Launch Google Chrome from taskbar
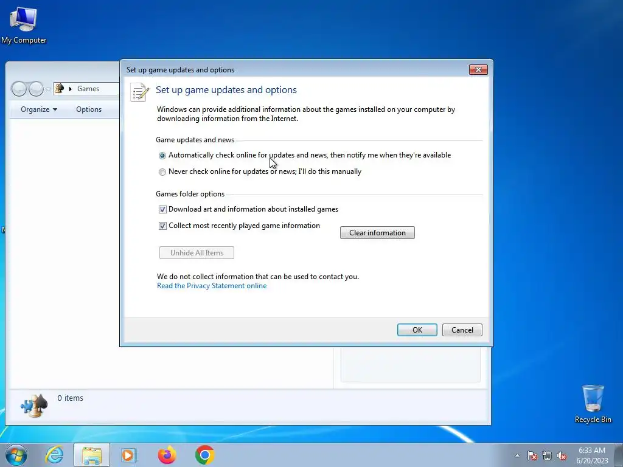The width and height of the screenshot is (623, 467). 204,455
